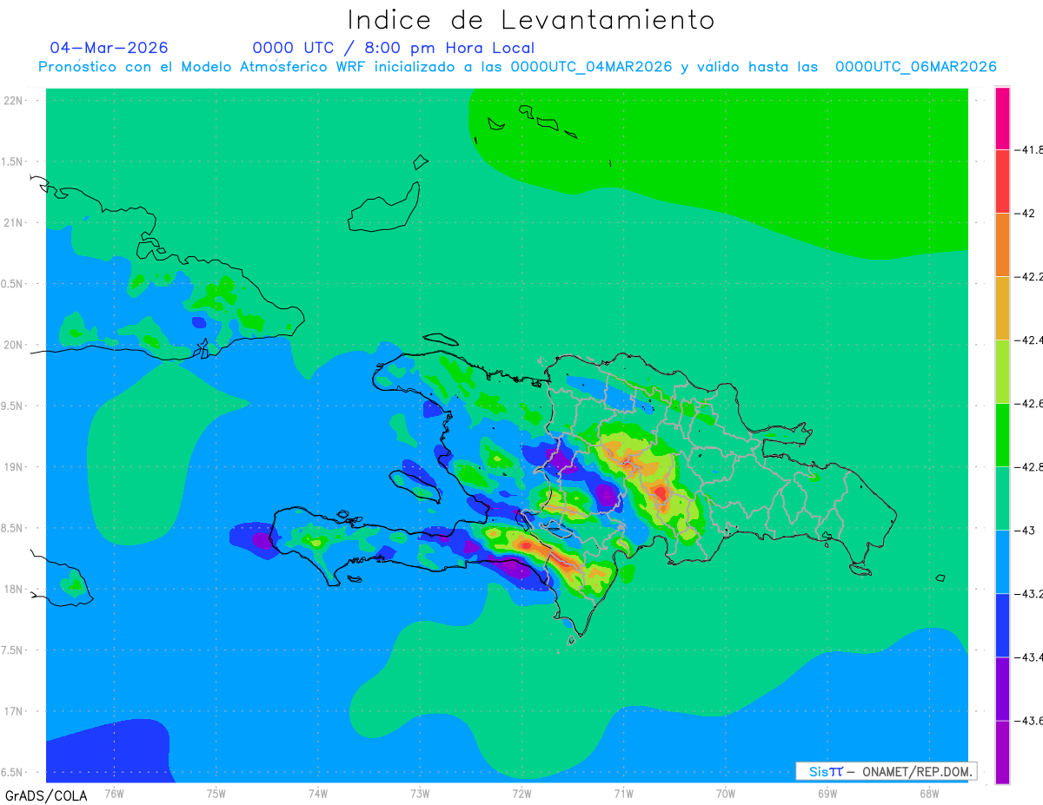This screenshot has width=1043, height=805.
Task: Click the latitude label "21N"
Action: [14, 222]
